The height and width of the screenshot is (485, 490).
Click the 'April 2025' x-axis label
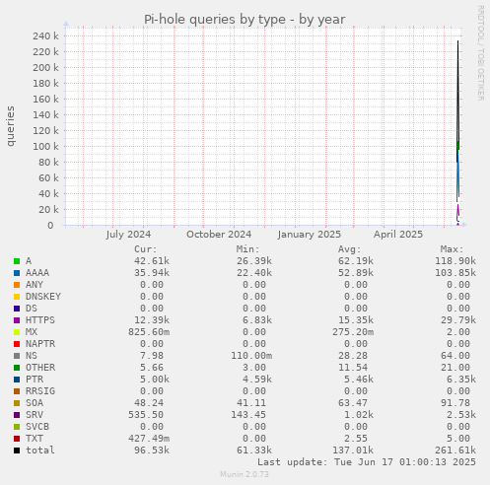point(398,235)
